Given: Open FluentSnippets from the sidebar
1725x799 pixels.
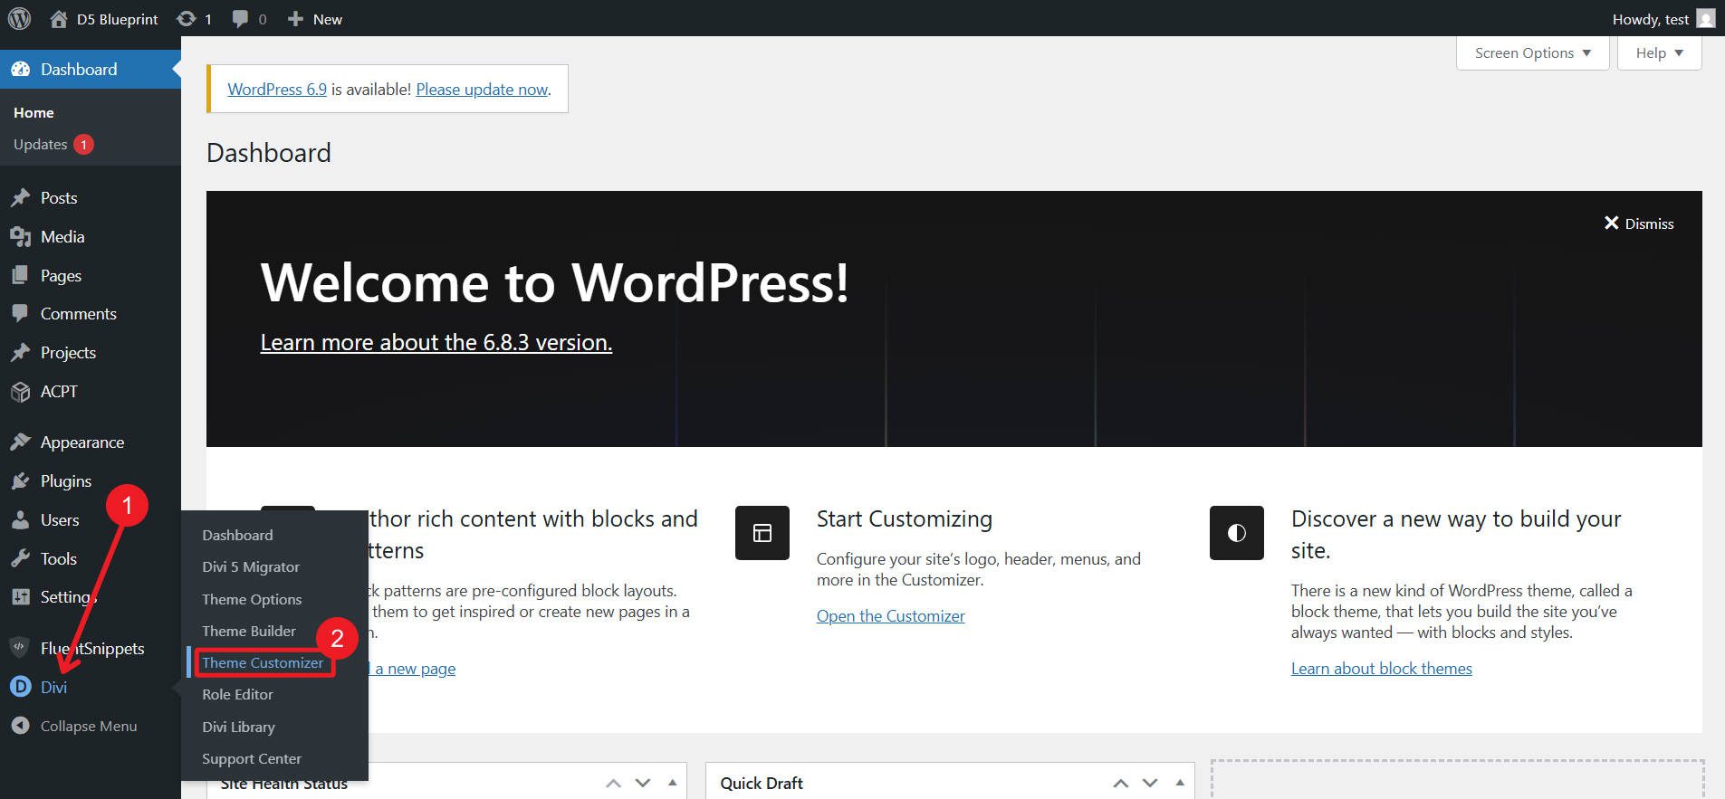Looking at the screenshot, I should coord(91,648).
